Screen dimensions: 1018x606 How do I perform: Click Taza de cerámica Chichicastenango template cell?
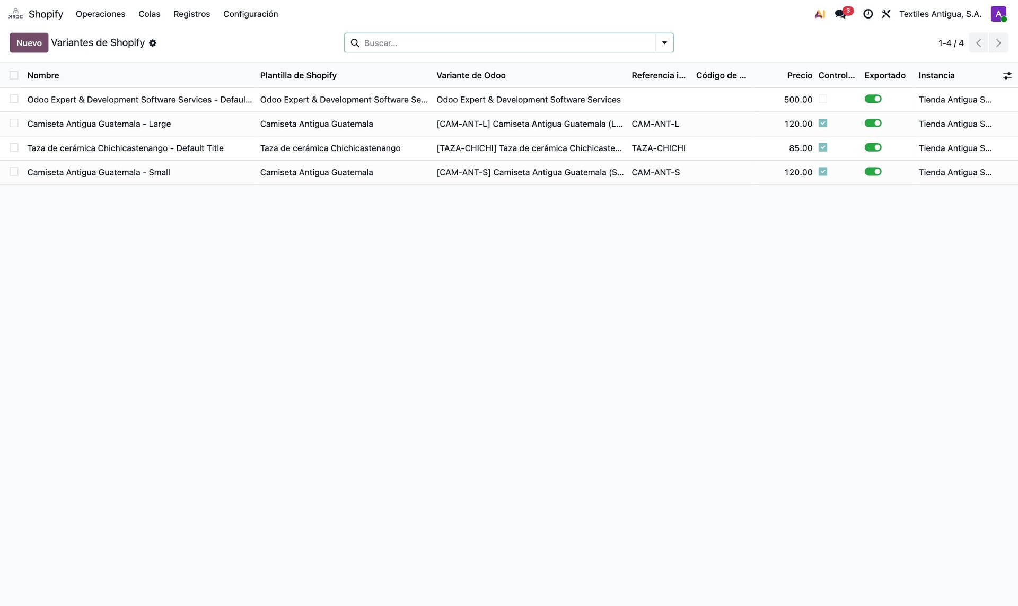tap(330, 148)
